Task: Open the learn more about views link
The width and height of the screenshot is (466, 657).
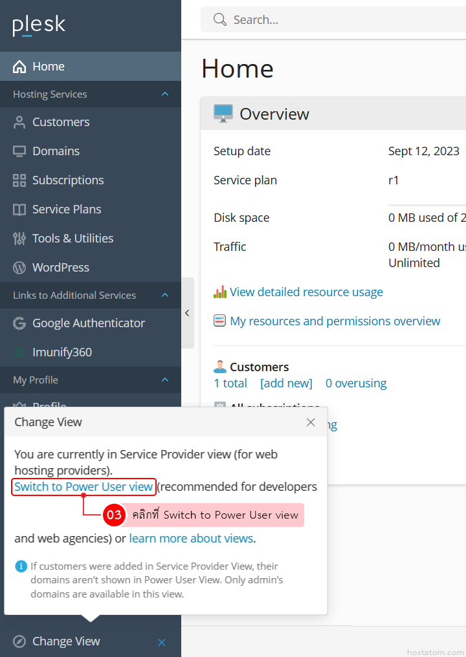Action: click(192, 539)
